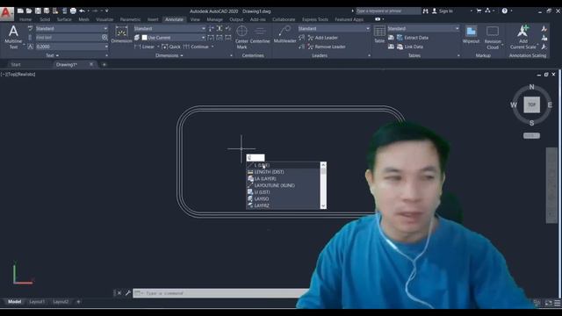Click the suggestion list scrollbar down arrow
The width and height of the screenshot is (562, 316).
[323, 206]
